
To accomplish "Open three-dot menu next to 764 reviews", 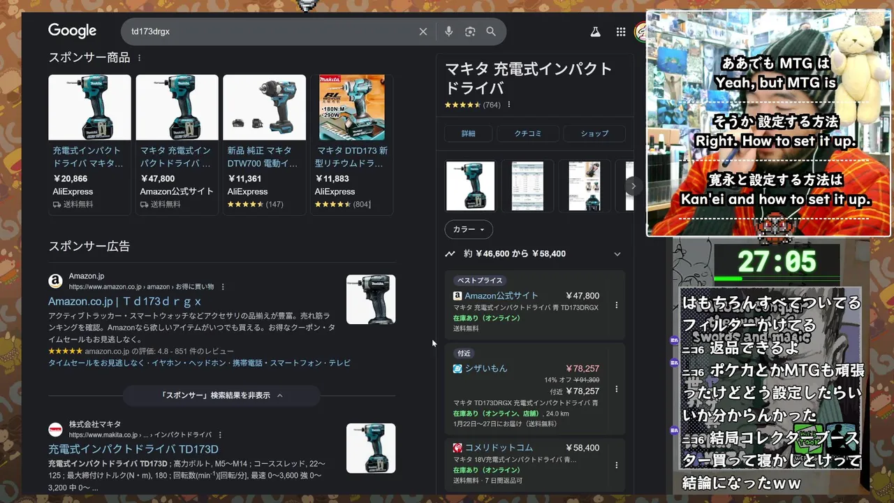I will (x=508, y=105).
